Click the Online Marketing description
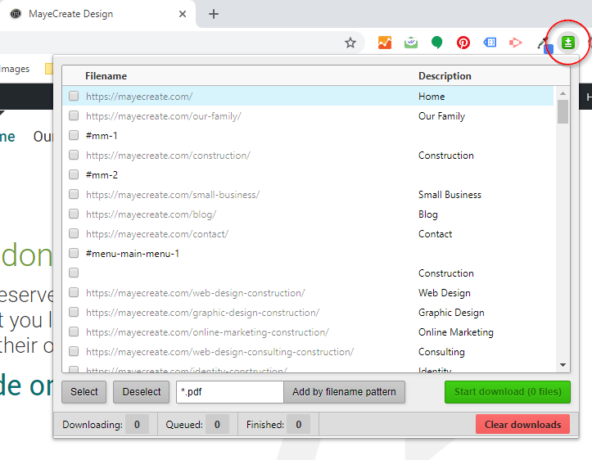 click(456, 332)
